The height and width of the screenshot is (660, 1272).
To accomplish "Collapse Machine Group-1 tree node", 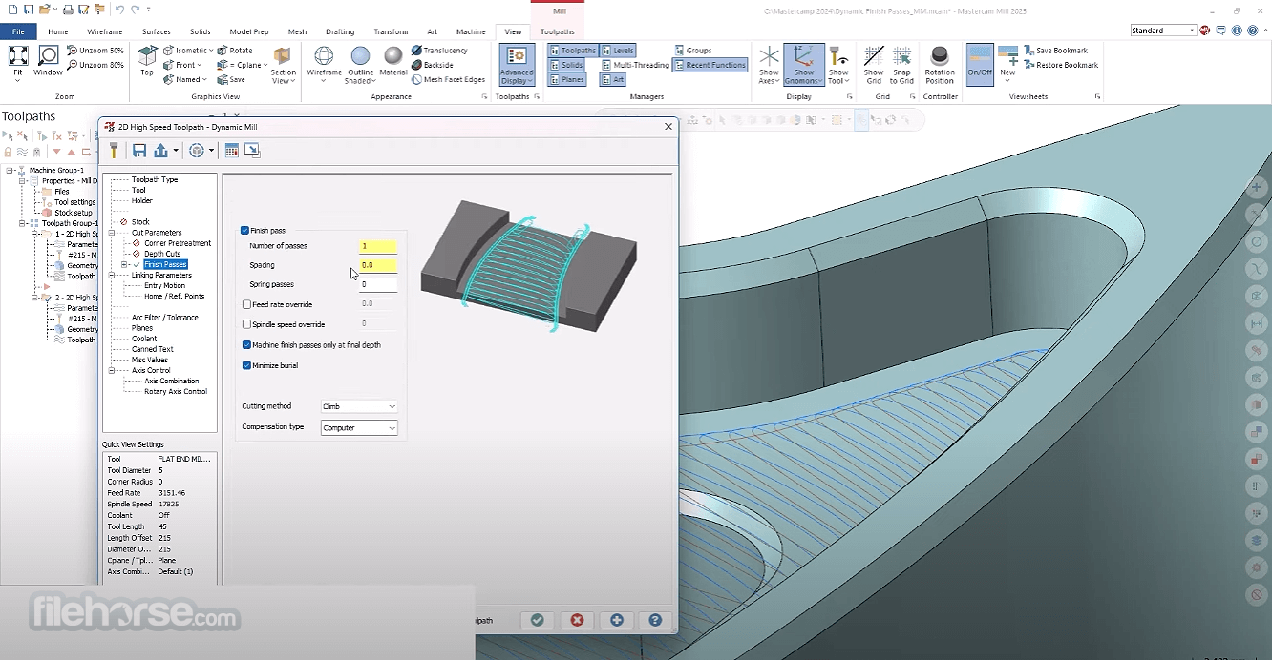I will click(x=9, y=170).
